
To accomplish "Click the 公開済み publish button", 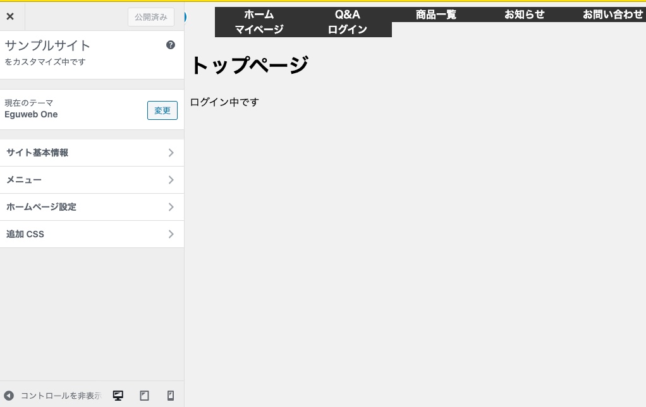I will click(150, 17).
